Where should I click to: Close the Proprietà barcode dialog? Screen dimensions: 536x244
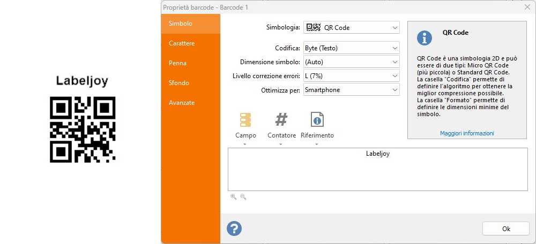pyautogui.click(x=527, y=7)
